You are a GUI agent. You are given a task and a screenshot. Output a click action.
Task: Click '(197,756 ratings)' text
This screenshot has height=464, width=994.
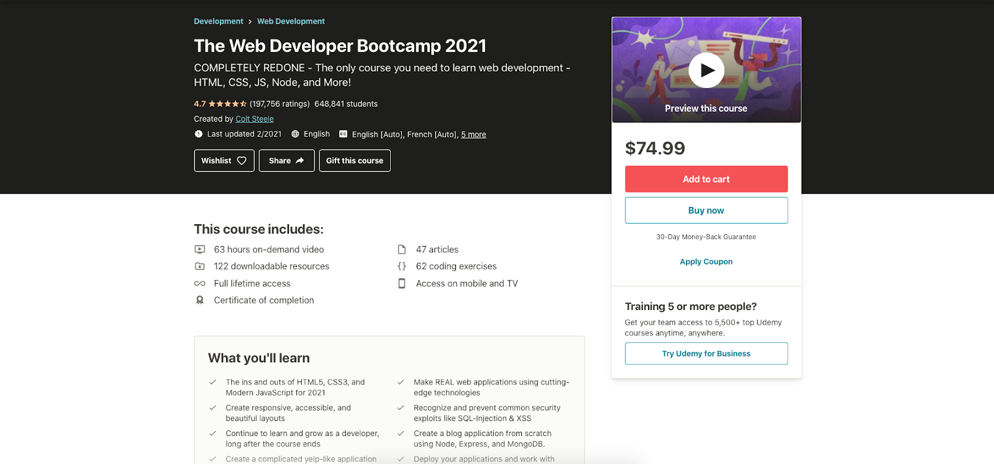click(280, 104)
